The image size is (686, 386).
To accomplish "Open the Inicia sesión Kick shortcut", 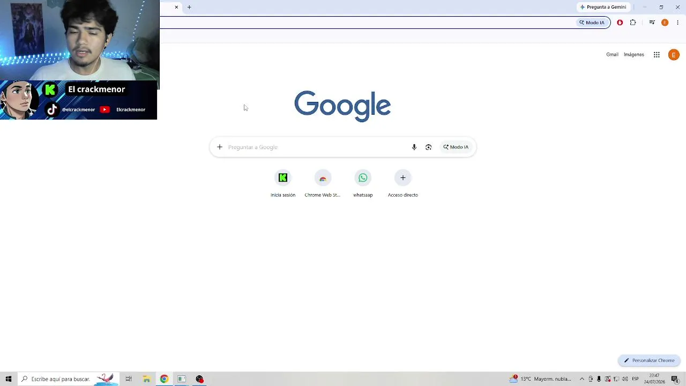I will click(283, 184).
